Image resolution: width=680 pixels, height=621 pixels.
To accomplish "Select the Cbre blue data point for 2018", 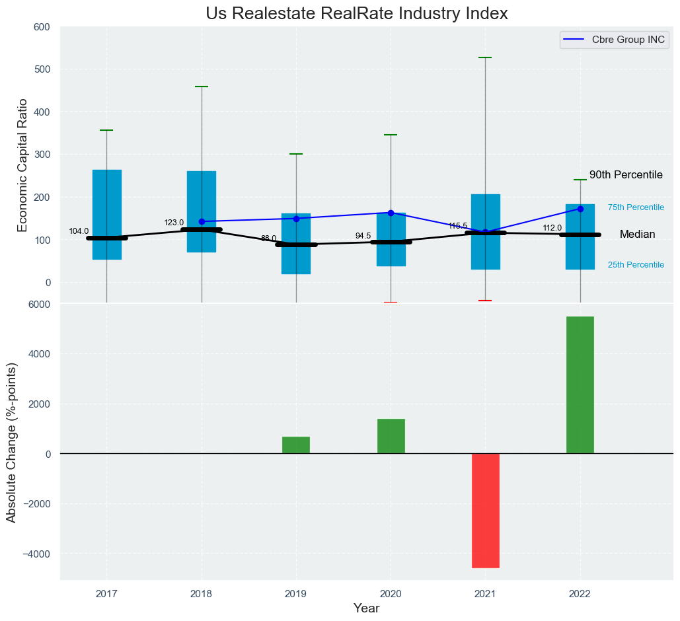I will click(202, 221).
